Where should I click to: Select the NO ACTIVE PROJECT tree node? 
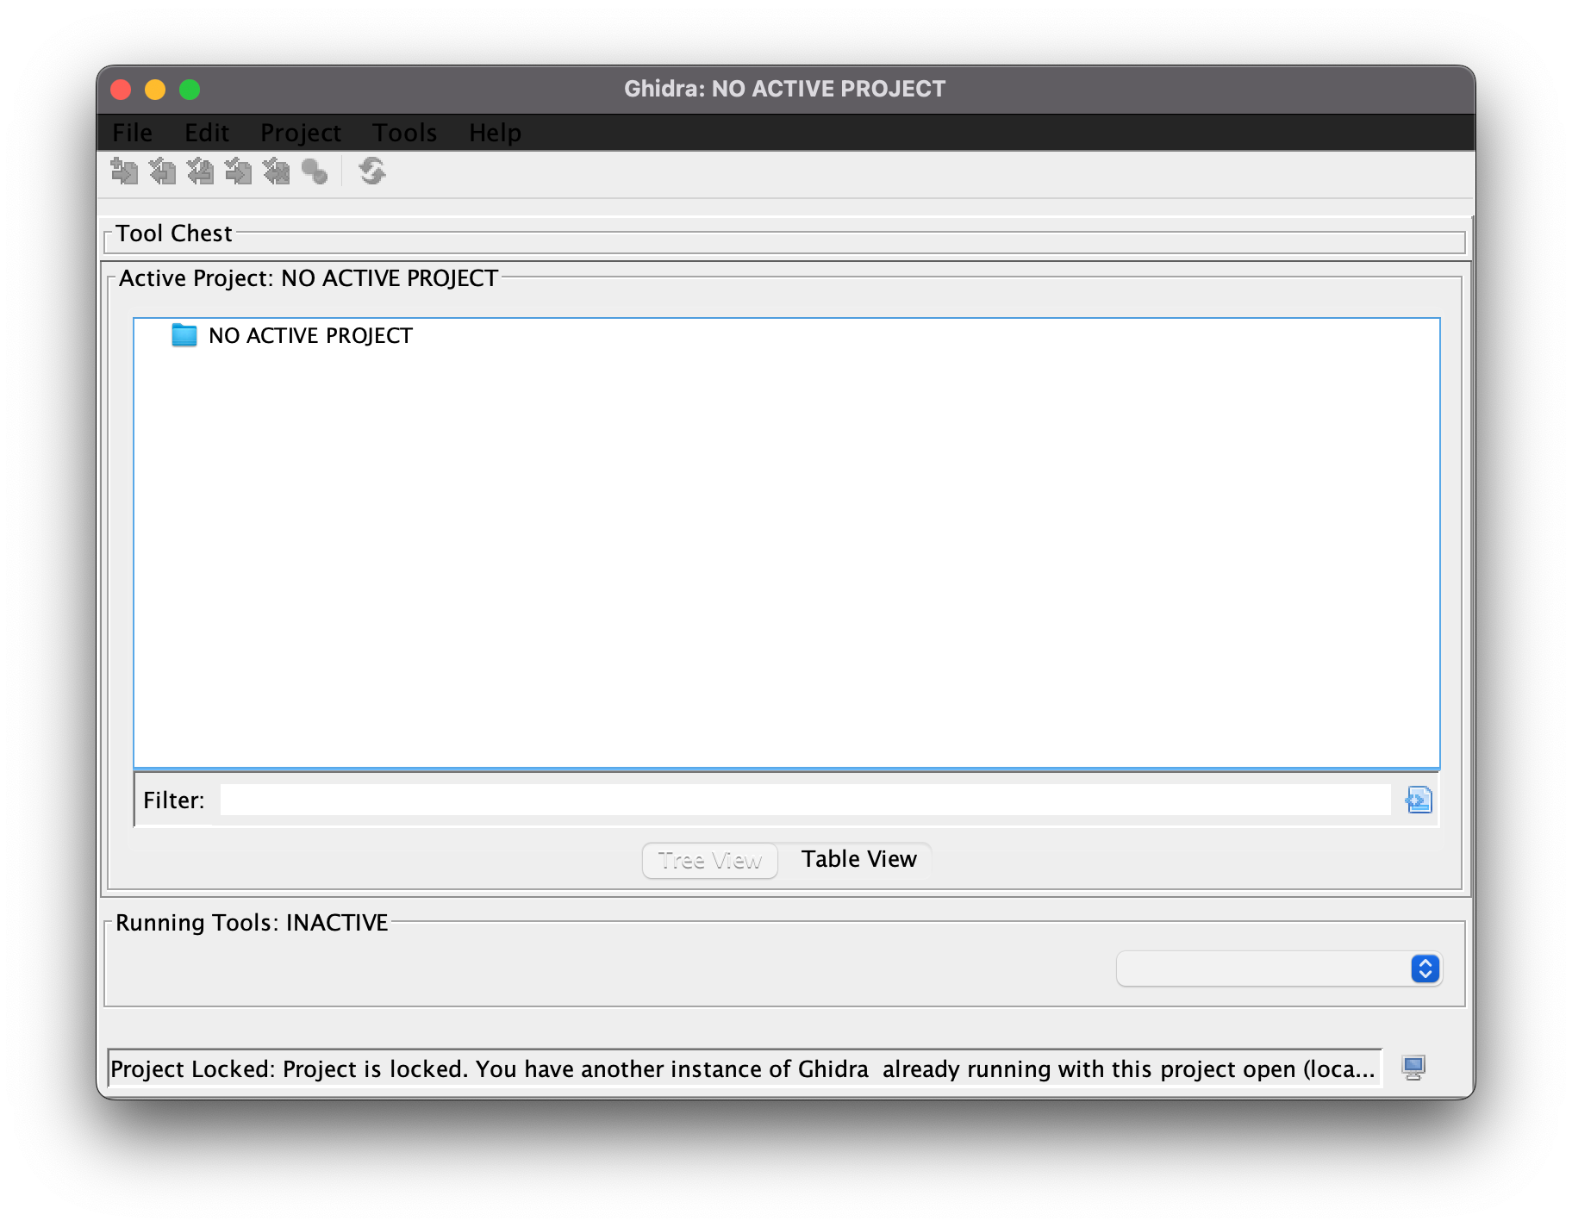[x=310, y=335]
